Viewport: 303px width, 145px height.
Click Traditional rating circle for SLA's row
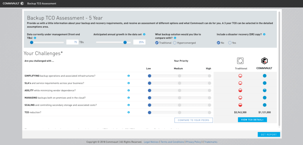[x=240, y=83]
